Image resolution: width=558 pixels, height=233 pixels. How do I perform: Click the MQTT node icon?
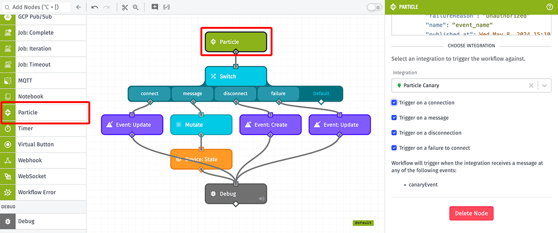pyautogui.click(x=8, y=80)
